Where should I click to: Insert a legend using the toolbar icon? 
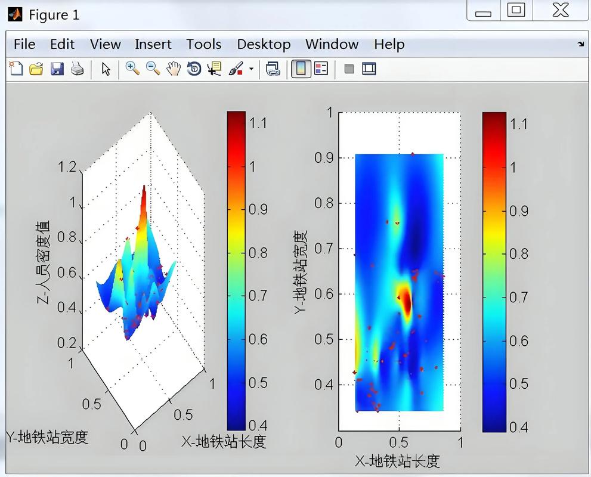click(x=320, y=69)
